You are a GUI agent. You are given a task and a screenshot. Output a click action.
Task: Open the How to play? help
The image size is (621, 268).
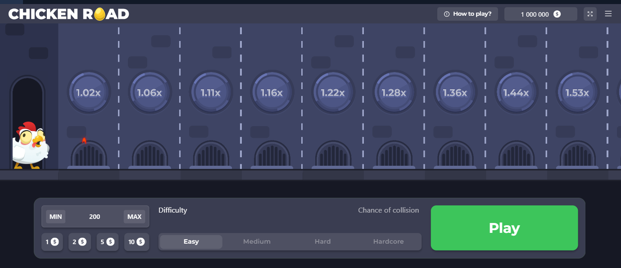point(467,14)
